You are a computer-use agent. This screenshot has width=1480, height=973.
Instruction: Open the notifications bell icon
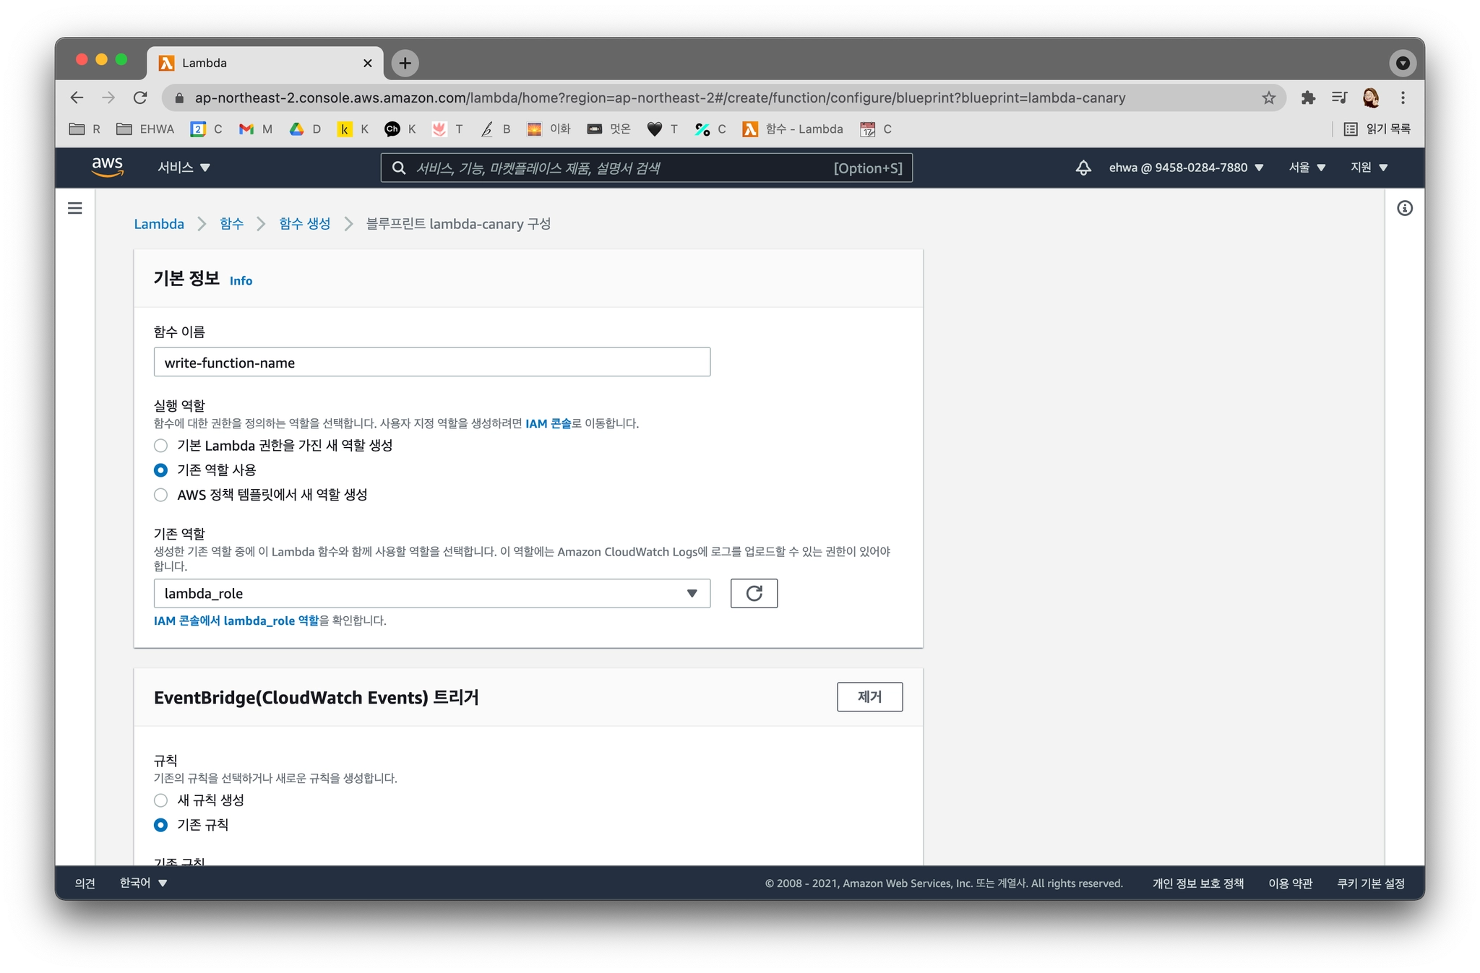[1083, 168]
